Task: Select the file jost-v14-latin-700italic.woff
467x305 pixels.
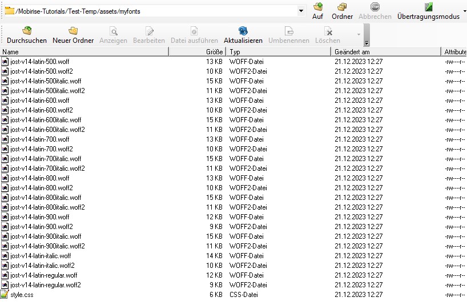Action: coord(46,159)
